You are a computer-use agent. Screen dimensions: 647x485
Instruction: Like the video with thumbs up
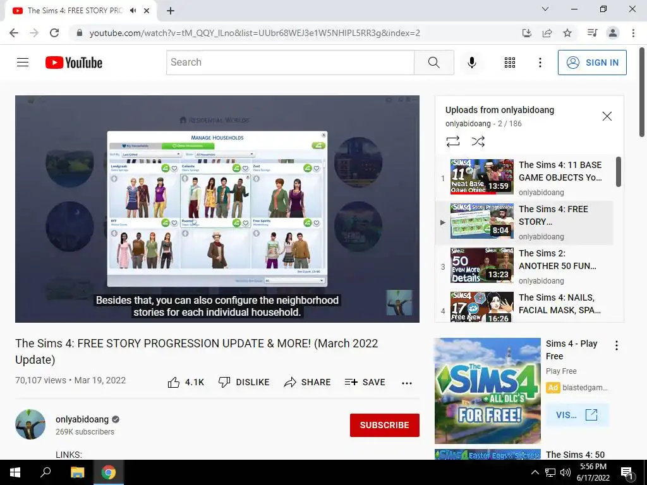click(186, 382)
